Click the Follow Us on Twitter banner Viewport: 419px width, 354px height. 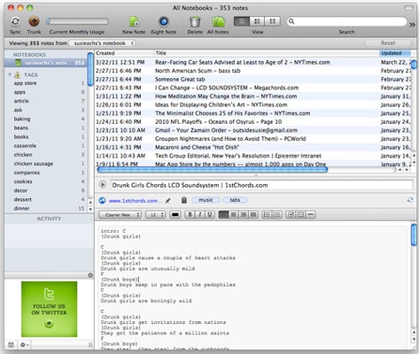click(50, 309)
